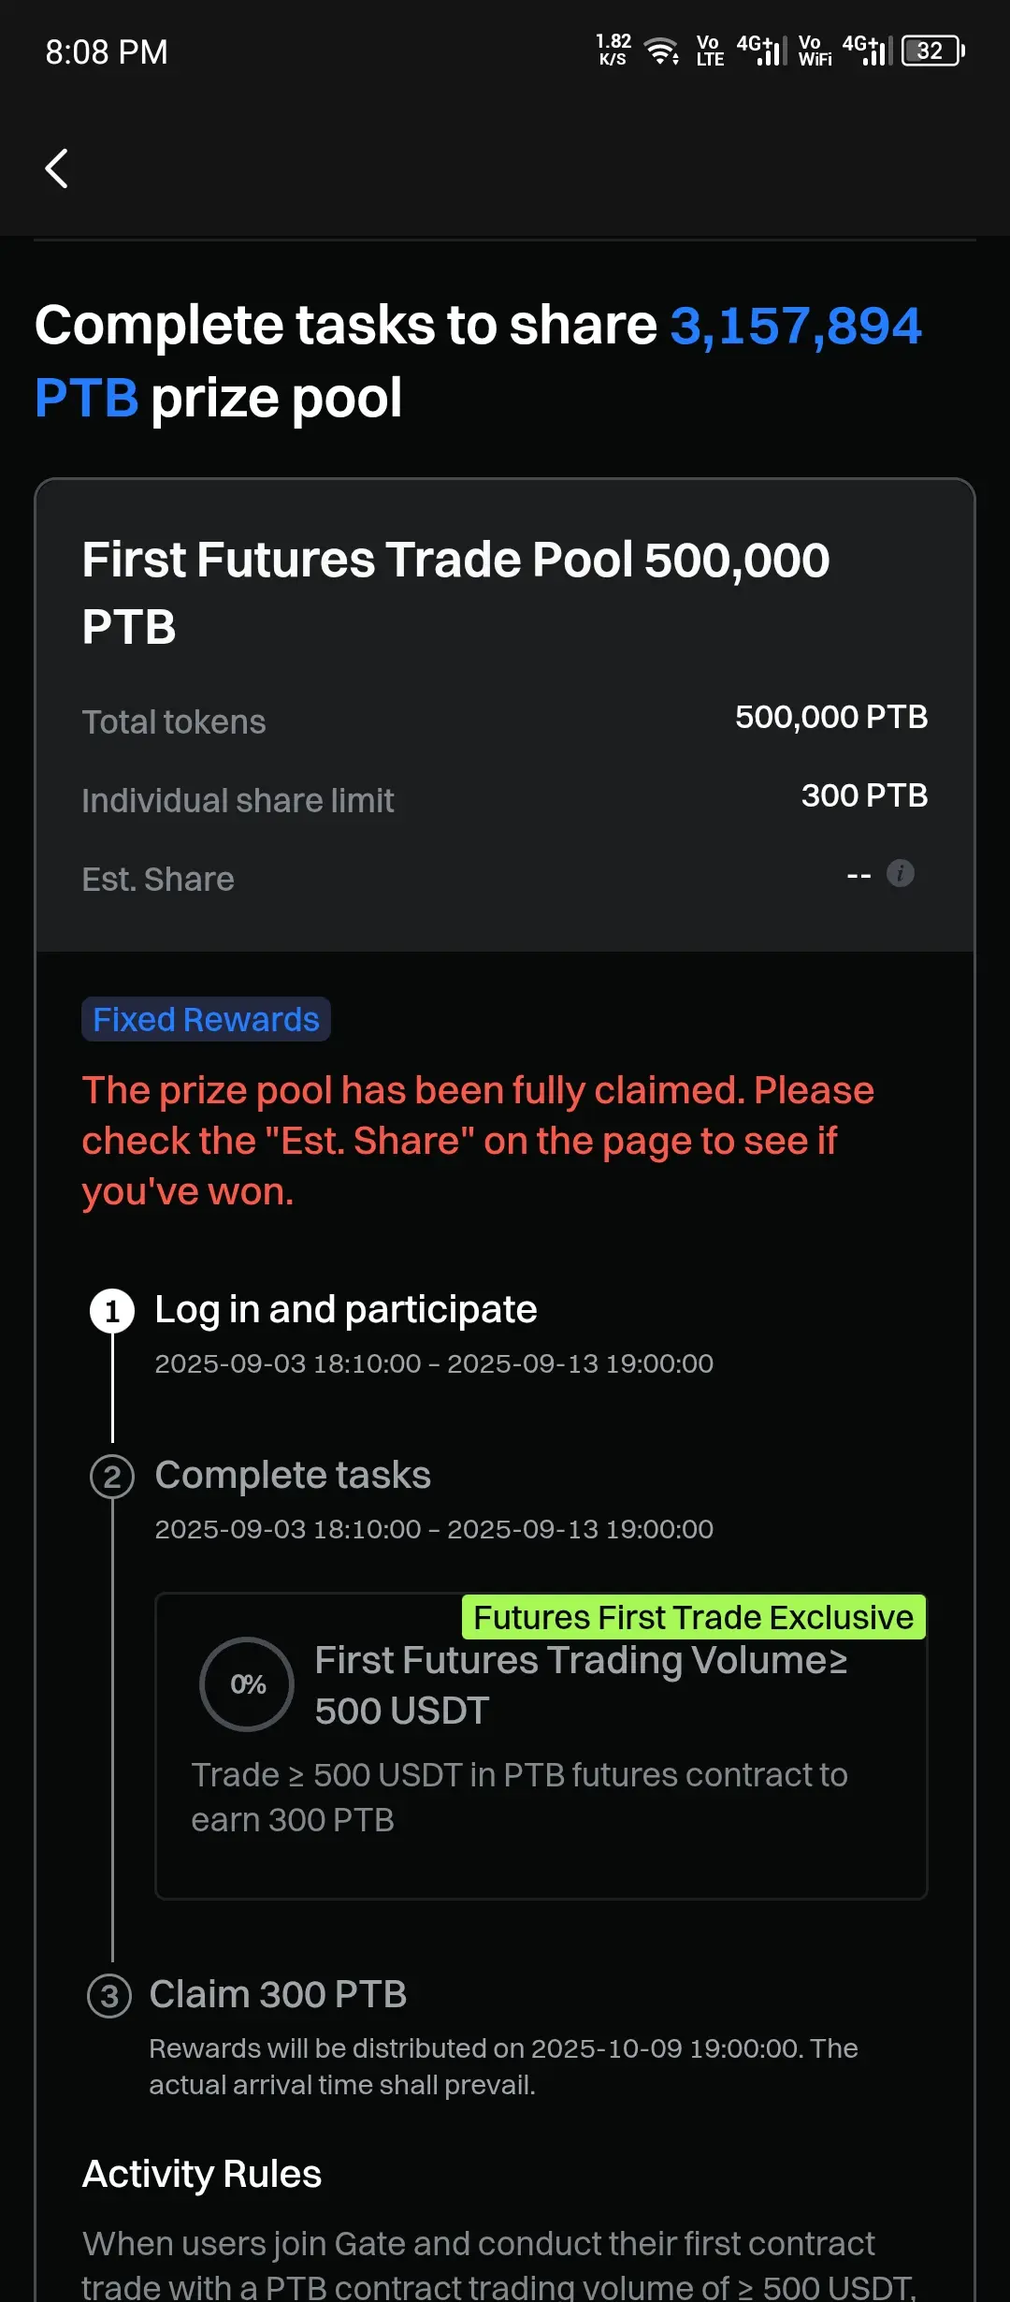Tap the Claim 300 PTB step
The width and height of the screenshot is (1010, 2302).
click(278, 1994)
